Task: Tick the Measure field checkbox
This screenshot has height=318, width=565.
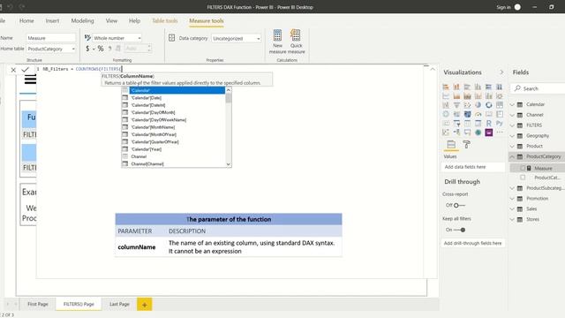Action: [x=523, y=168]
